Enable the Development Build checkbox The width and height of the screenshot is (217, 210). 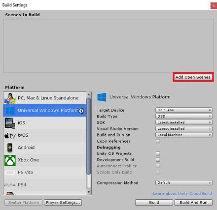[158, 160]
